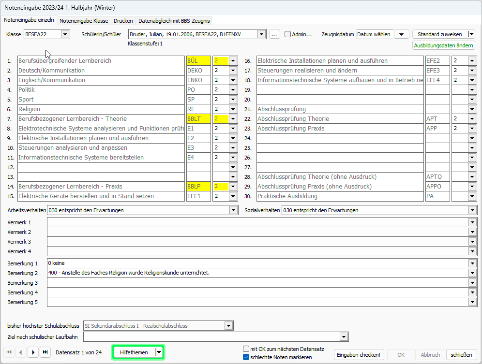482x364 pixels.
Task: Jump to the last record
Action: pyautogui.click(x=45, y=352)
